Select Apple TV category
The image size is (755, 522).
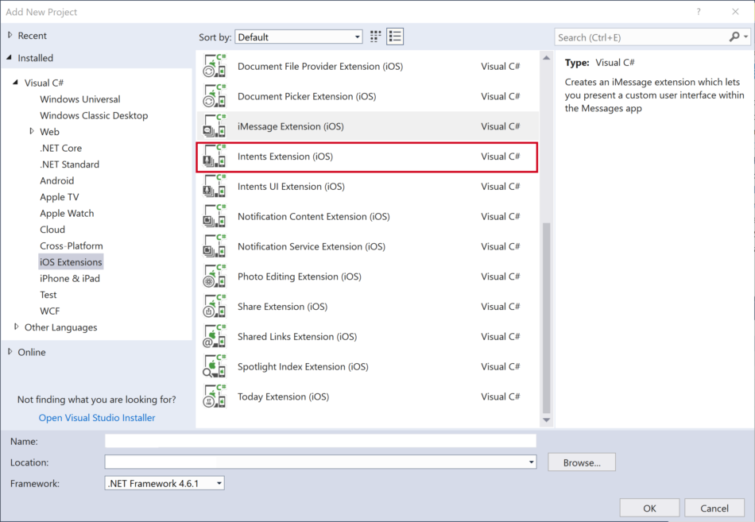(x=60, y=197)
